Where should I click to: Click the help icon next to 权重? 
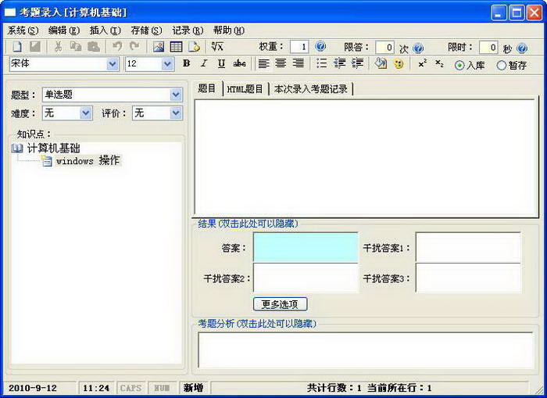[x=320, y=46]
